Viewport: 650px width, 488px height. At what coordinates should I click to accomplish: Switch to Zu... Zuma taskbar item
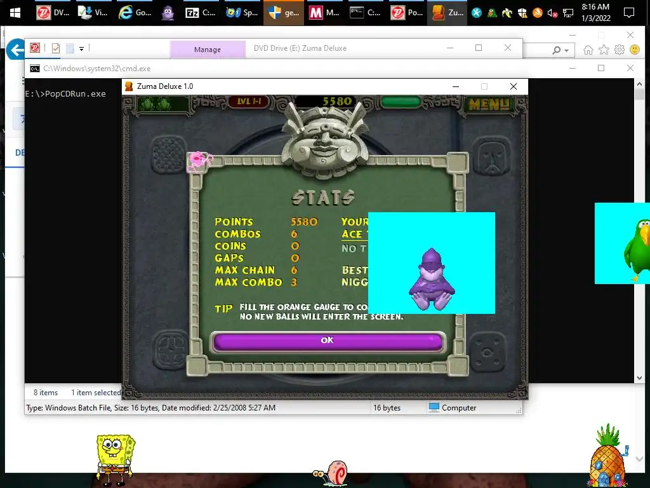(448, 13)
